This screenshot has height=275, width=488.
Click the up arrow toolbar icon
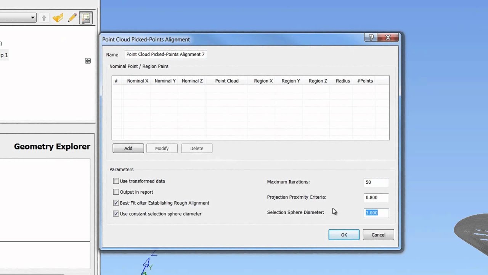(x=44, y=18)
